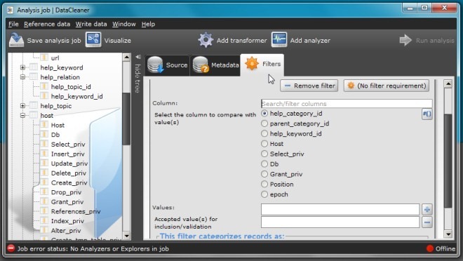Click the table icon beside help_topic
Viewport: 463px width, 261px height.
34,105
